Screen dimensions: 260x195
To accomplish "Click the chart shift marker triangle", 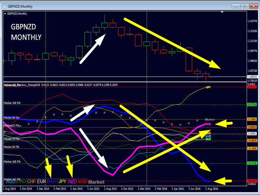I will (222, 12).
